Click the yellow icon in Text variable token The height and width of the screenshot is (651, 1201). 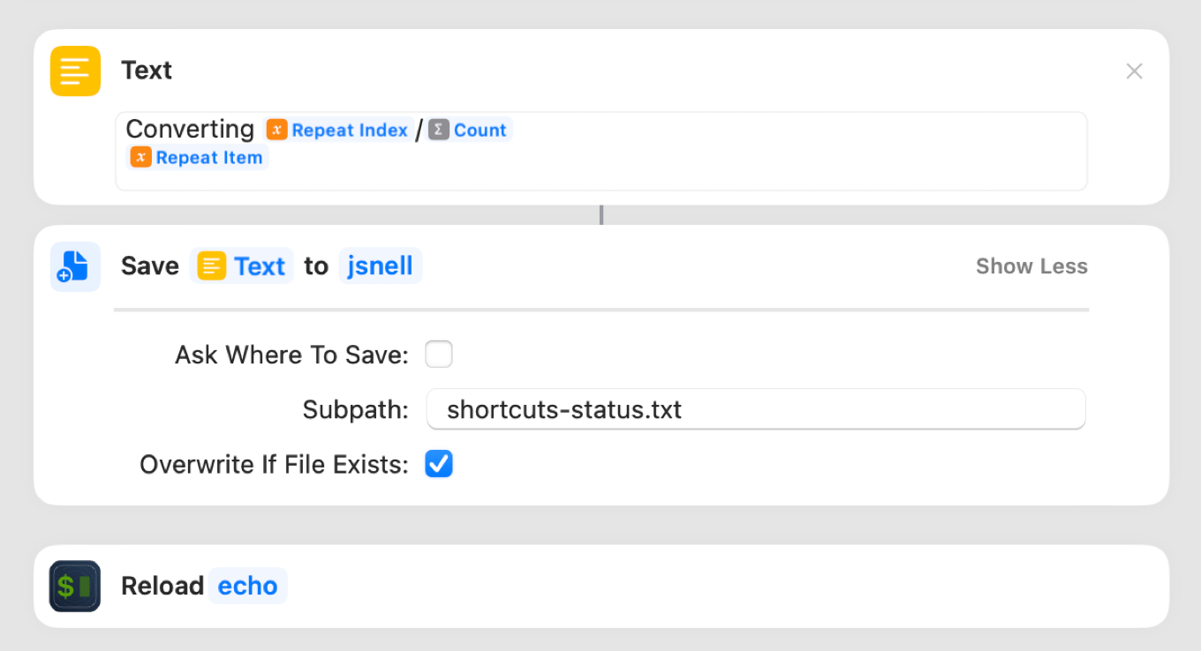point(212,266)
